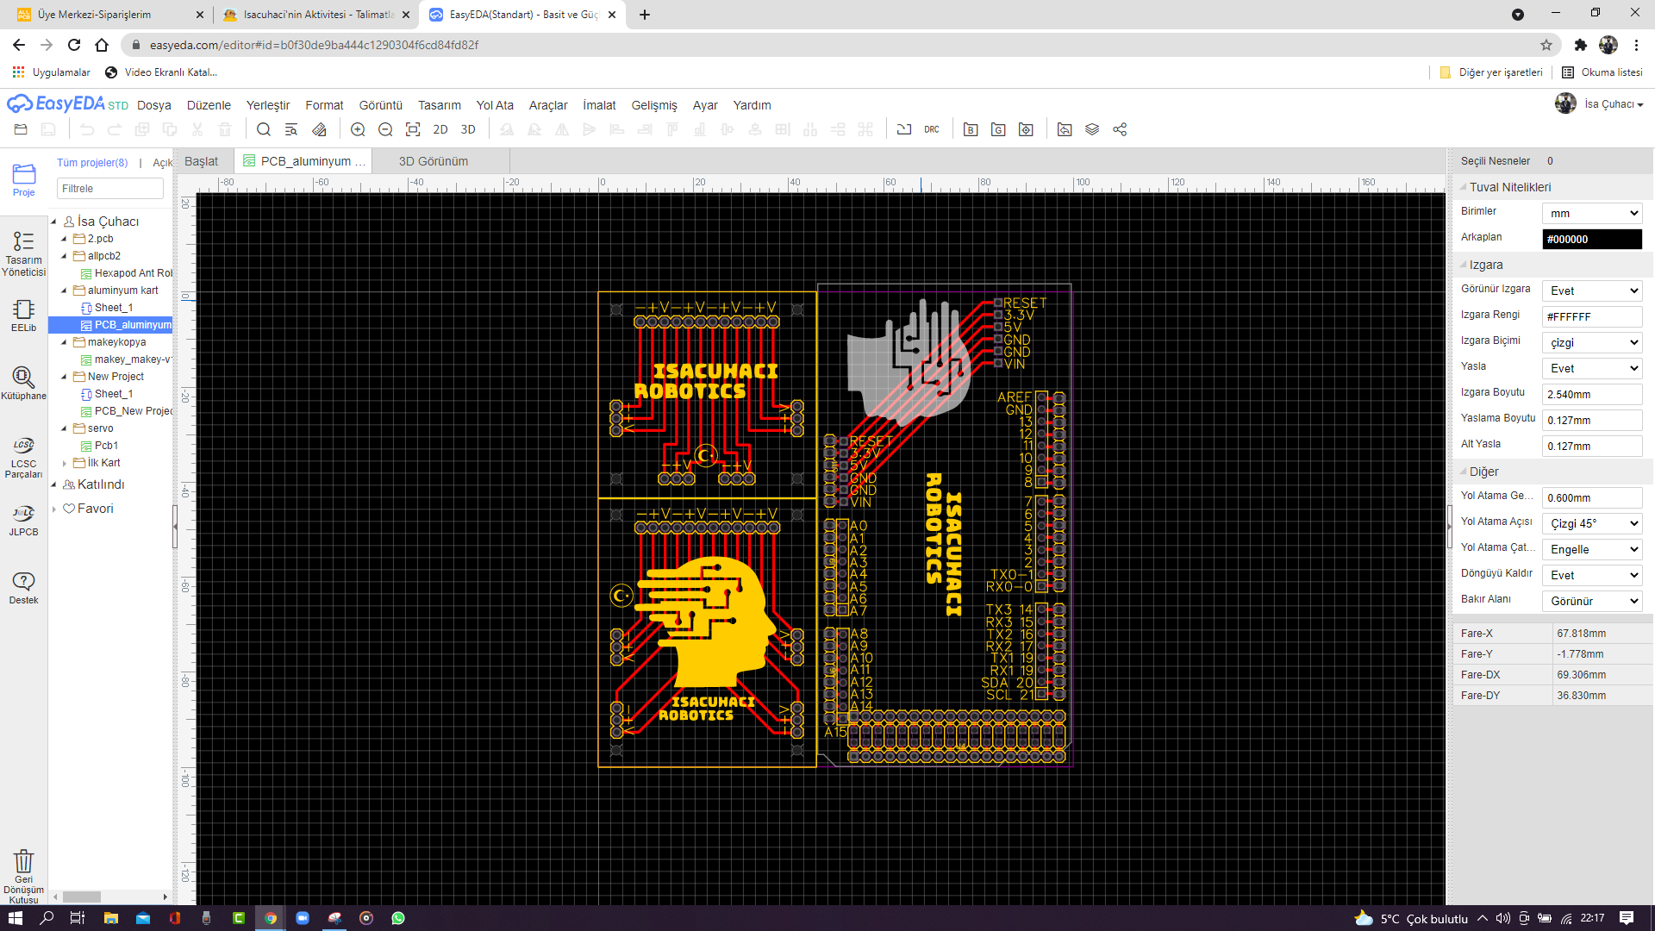Image resolution: width=1655 pixels, height=931 pixels.
Task: Expand the İlk Kart project
Action: tap(65, 463)
